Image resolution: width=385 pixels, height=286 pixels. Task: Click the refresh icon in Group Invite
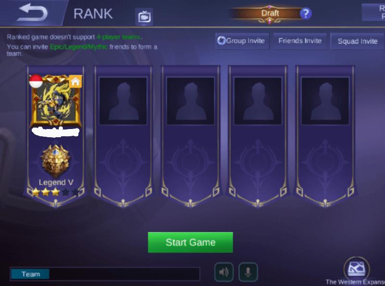[221, 40]
